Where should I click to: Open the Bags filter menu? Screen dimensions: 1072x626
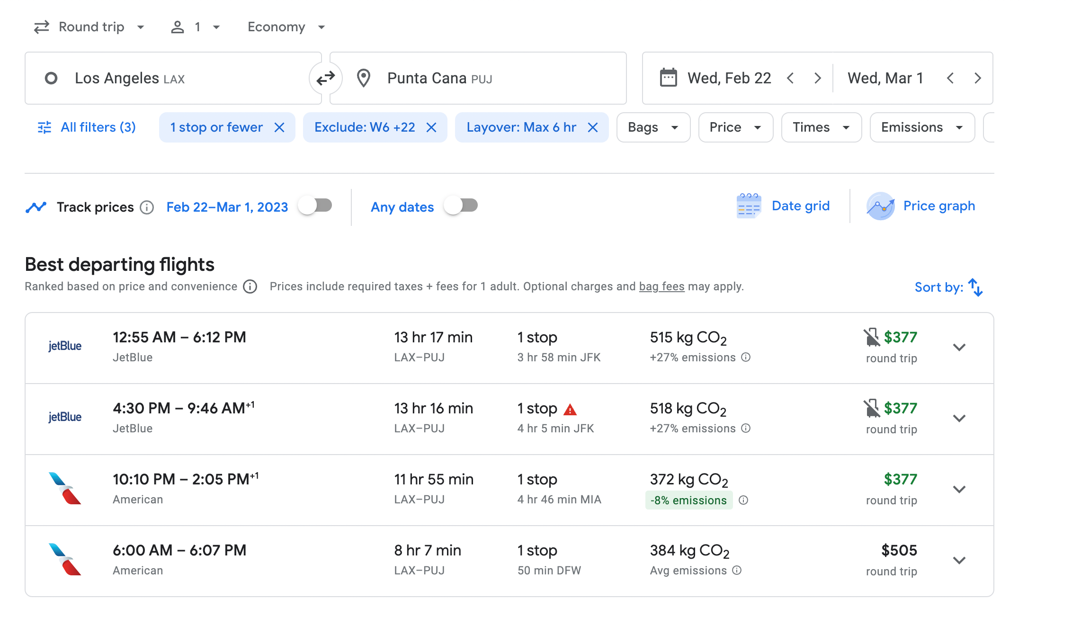pyautogui.click(x=653, y=127)
